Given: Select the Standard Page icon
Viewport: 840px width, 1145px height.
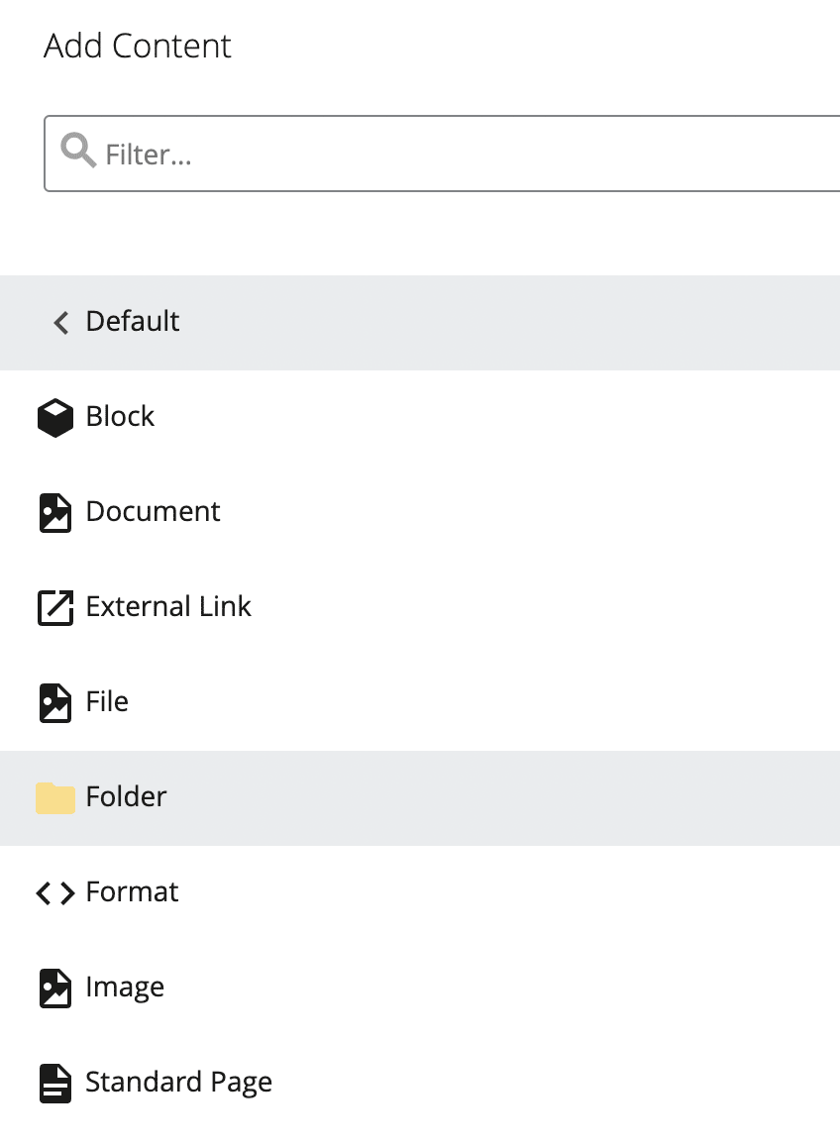Looking at the screenshot, I should pos(55,1082).
